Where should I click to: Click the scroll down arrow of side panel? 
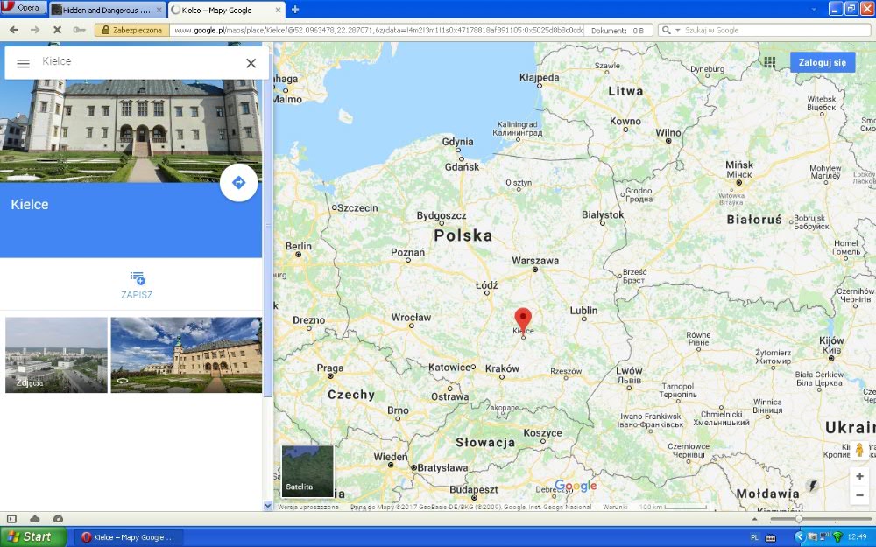[x=267, y=506]
